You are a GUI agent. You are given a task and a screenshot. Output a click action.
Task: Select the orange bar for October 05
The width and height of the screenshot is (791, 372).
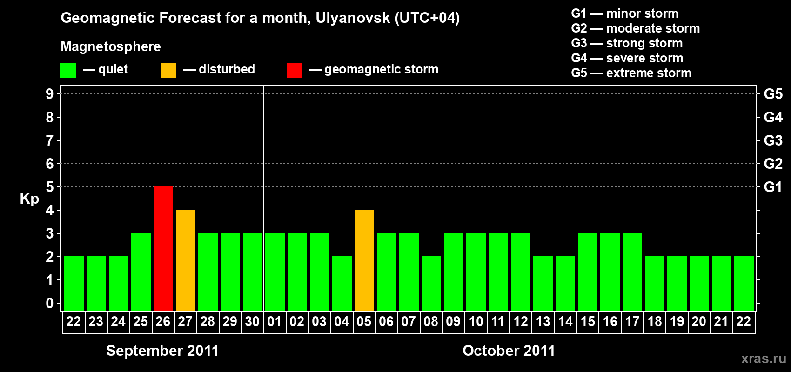point(364,260)
